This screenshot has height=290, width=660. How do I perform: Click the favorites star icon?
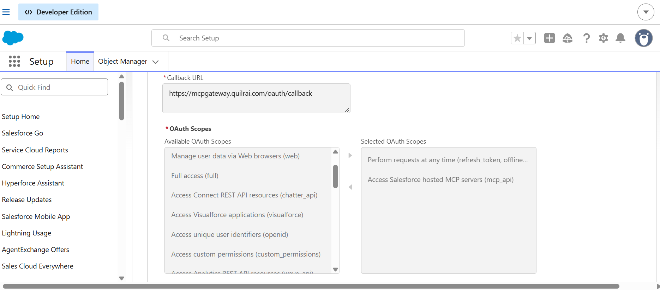pos(517,38)
